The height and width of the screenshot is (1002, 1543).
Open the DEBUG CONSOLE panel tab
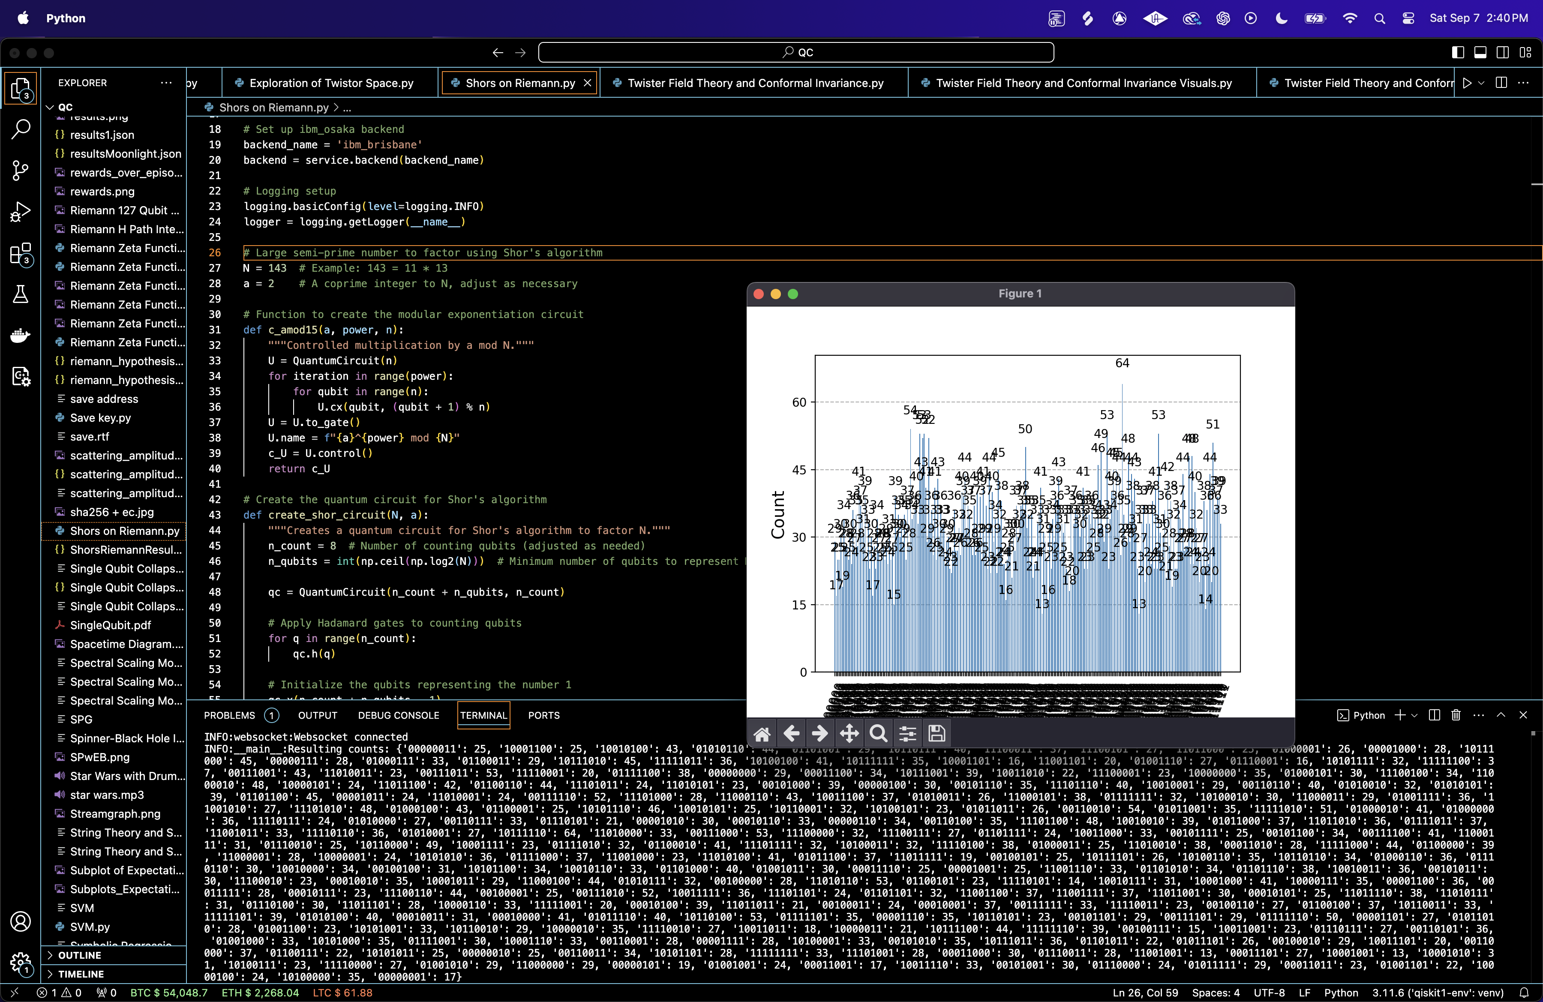point(398,715)
